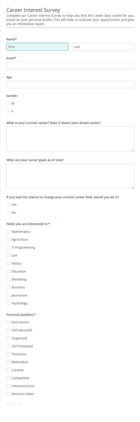The height and width of the screenshot is (422, 140).
Task: Select the M gender radio button
Action: coord(8,104)
